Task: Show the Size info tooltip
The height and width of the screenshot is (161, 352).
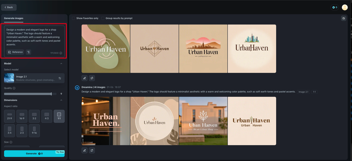Action: pyautogui.click(x=11, y=142)
